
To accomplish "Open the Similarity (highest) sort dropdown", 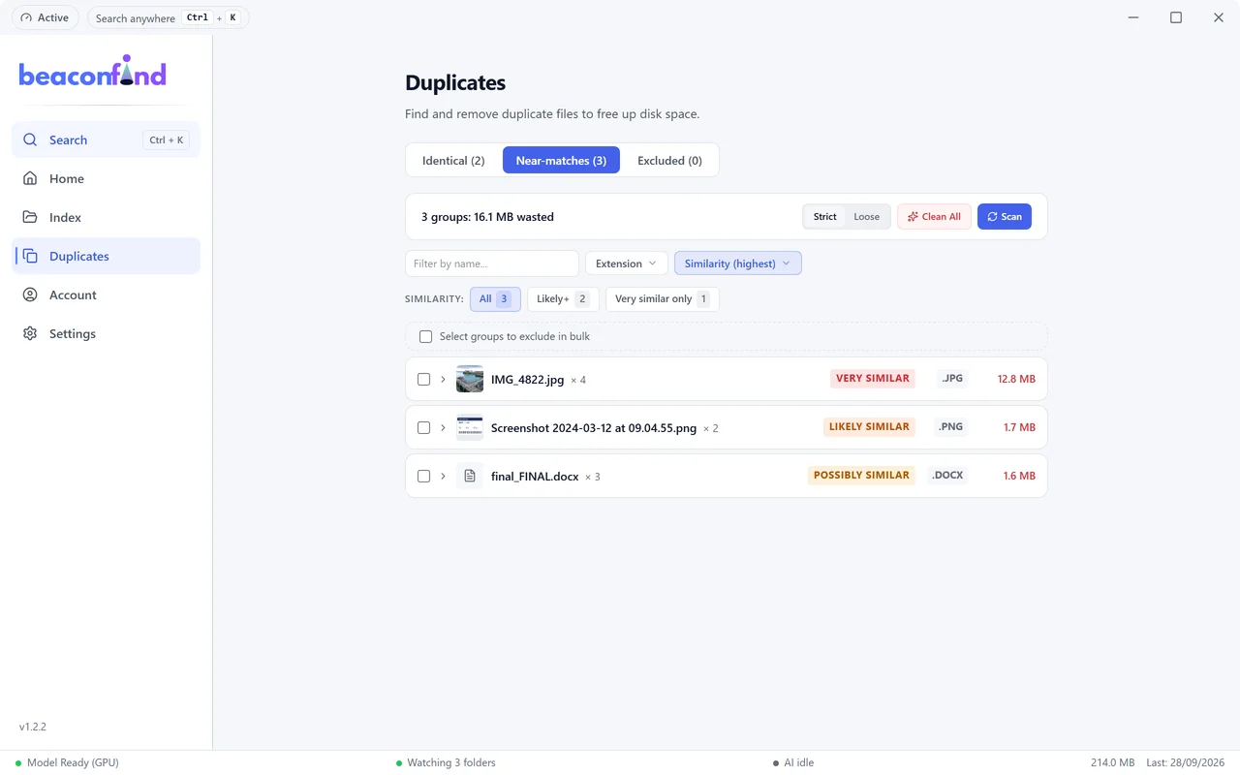I will tap(738, 263).
